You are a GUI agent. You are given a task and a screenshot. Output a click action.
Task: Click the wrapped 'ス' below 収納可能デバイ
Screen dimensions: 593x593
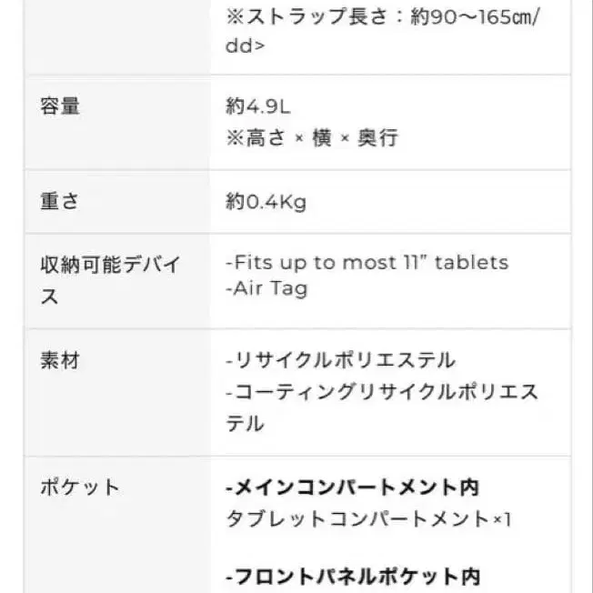coord(50,296)
